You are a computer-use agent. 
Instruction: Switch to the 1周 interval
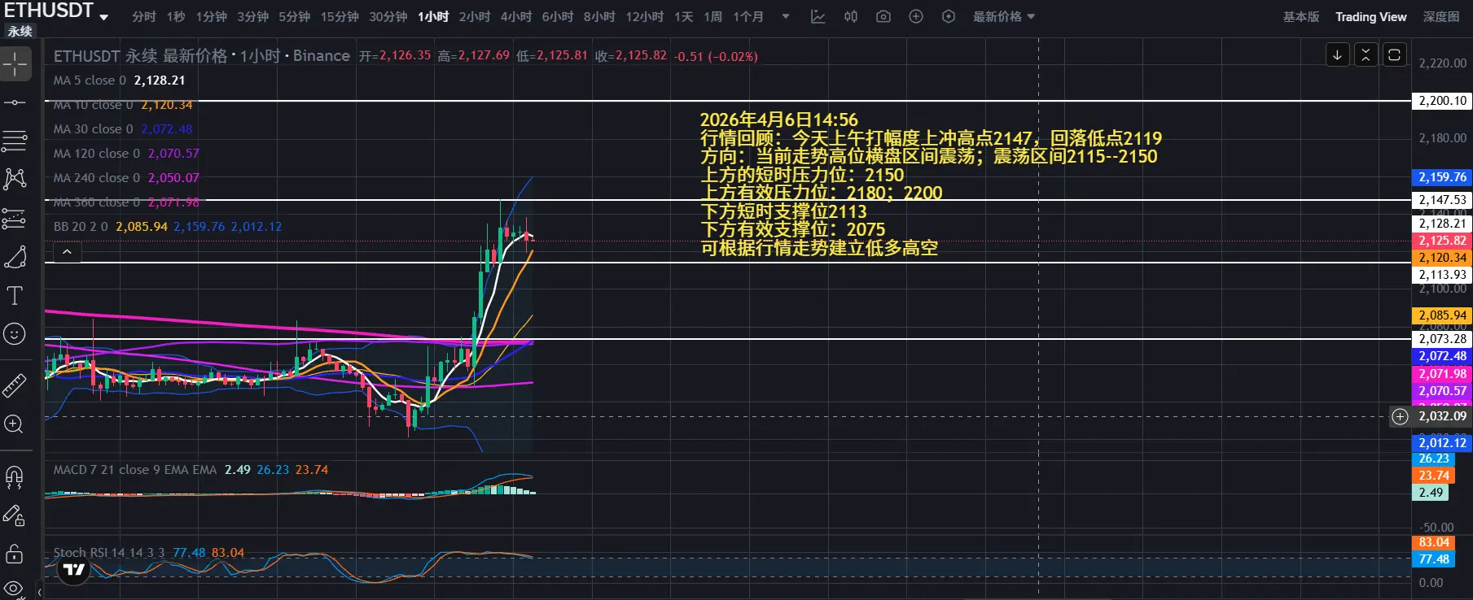pyautogui.click(x=713, y=16)
